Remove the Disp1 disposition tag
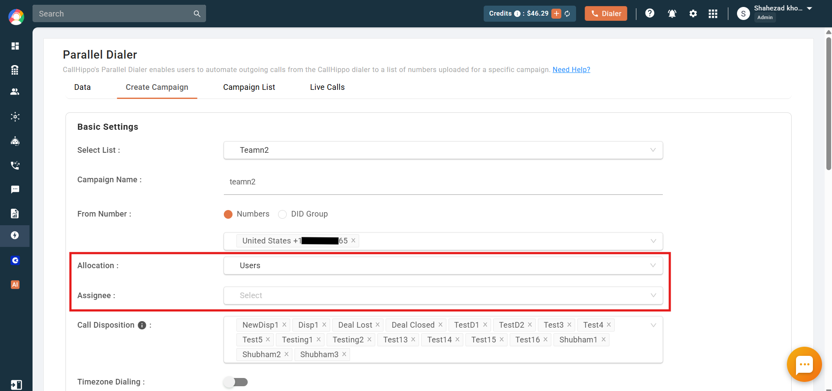Screen dimensions: 832x391 [x=324, y=325]
